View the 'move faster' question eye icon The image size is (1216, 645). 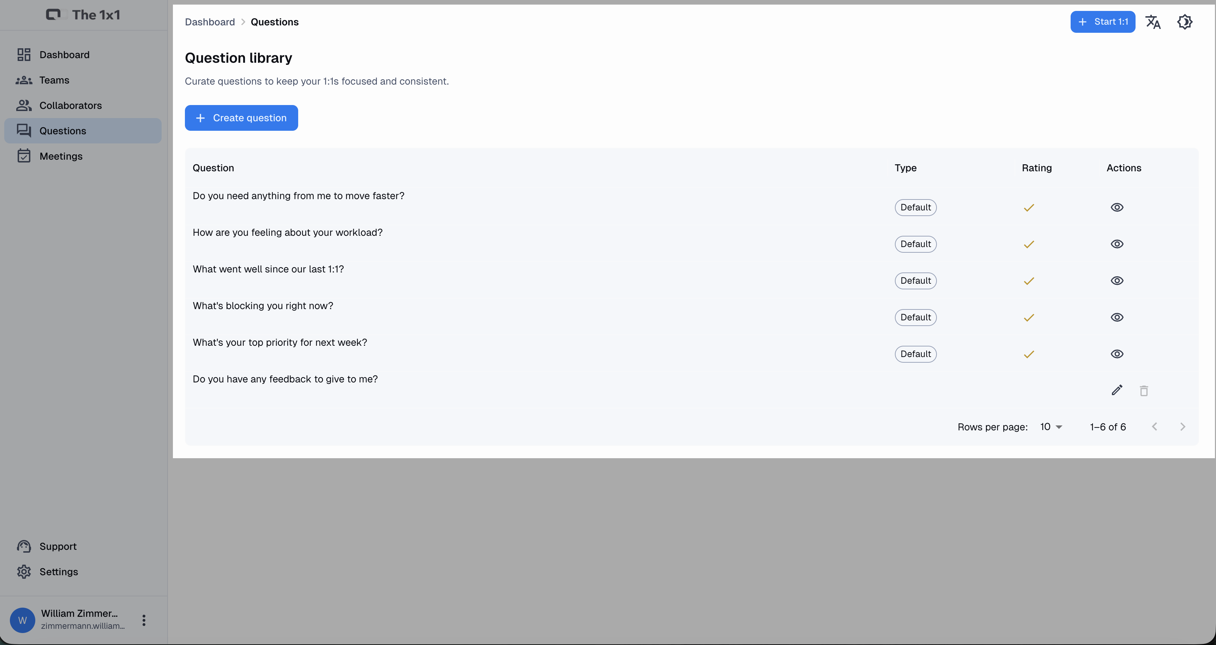tap(1116, 208)
